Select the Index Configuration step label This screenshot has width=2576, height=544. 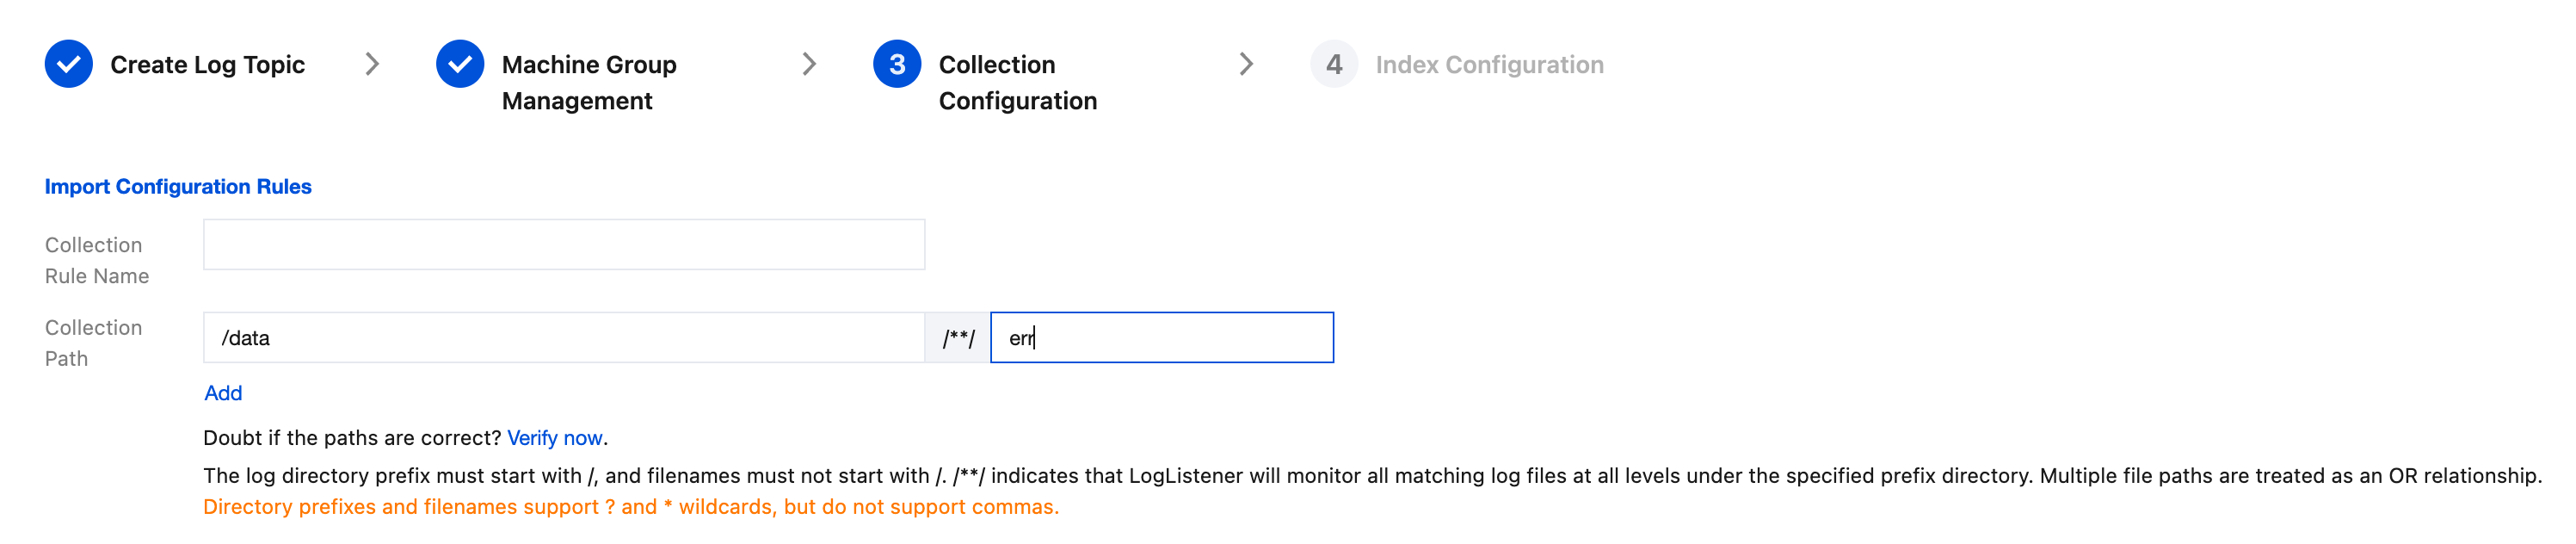click(1489, 64)
